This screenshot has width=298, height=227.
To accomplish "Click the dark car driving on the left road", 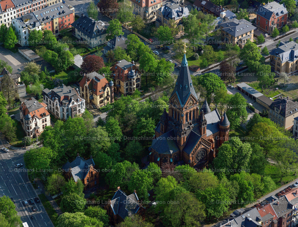I will 19,165.
